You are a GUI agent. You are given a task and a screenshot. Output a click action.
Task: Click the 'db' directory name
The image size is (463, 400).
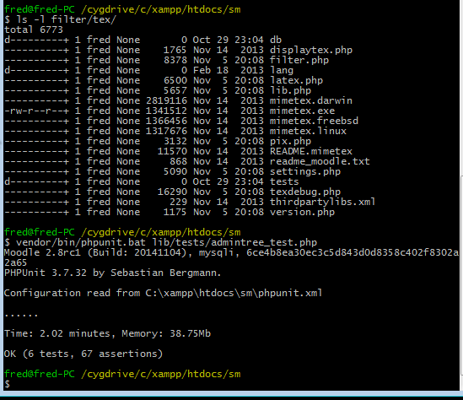coord(276,40)
